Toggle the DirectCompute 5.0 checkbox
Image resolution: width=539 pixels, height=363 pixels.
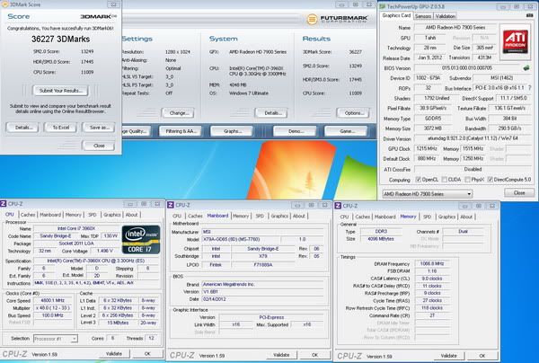pyautogui.click(x=490, y=180)
